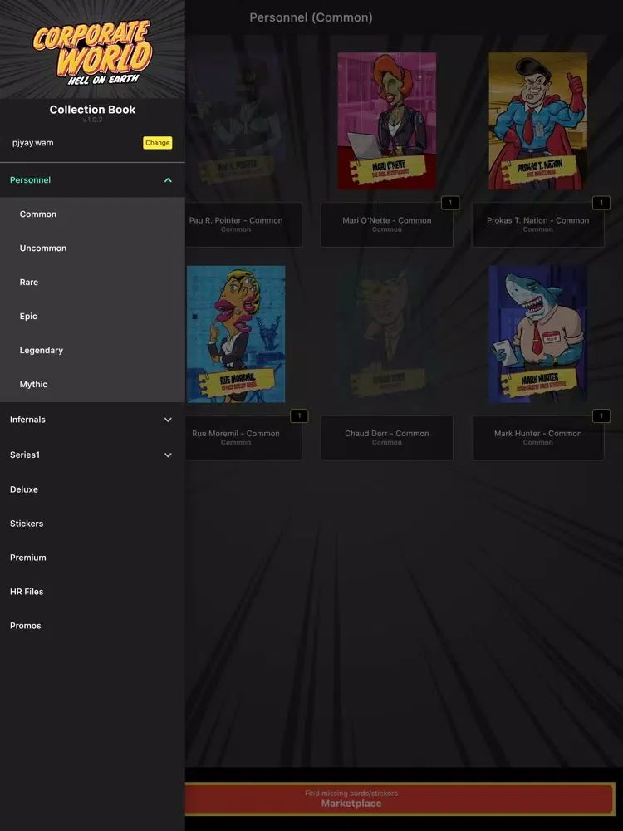Open the Infernals menu label
This screenshot has width=623, height=831.
coord(27,420)
